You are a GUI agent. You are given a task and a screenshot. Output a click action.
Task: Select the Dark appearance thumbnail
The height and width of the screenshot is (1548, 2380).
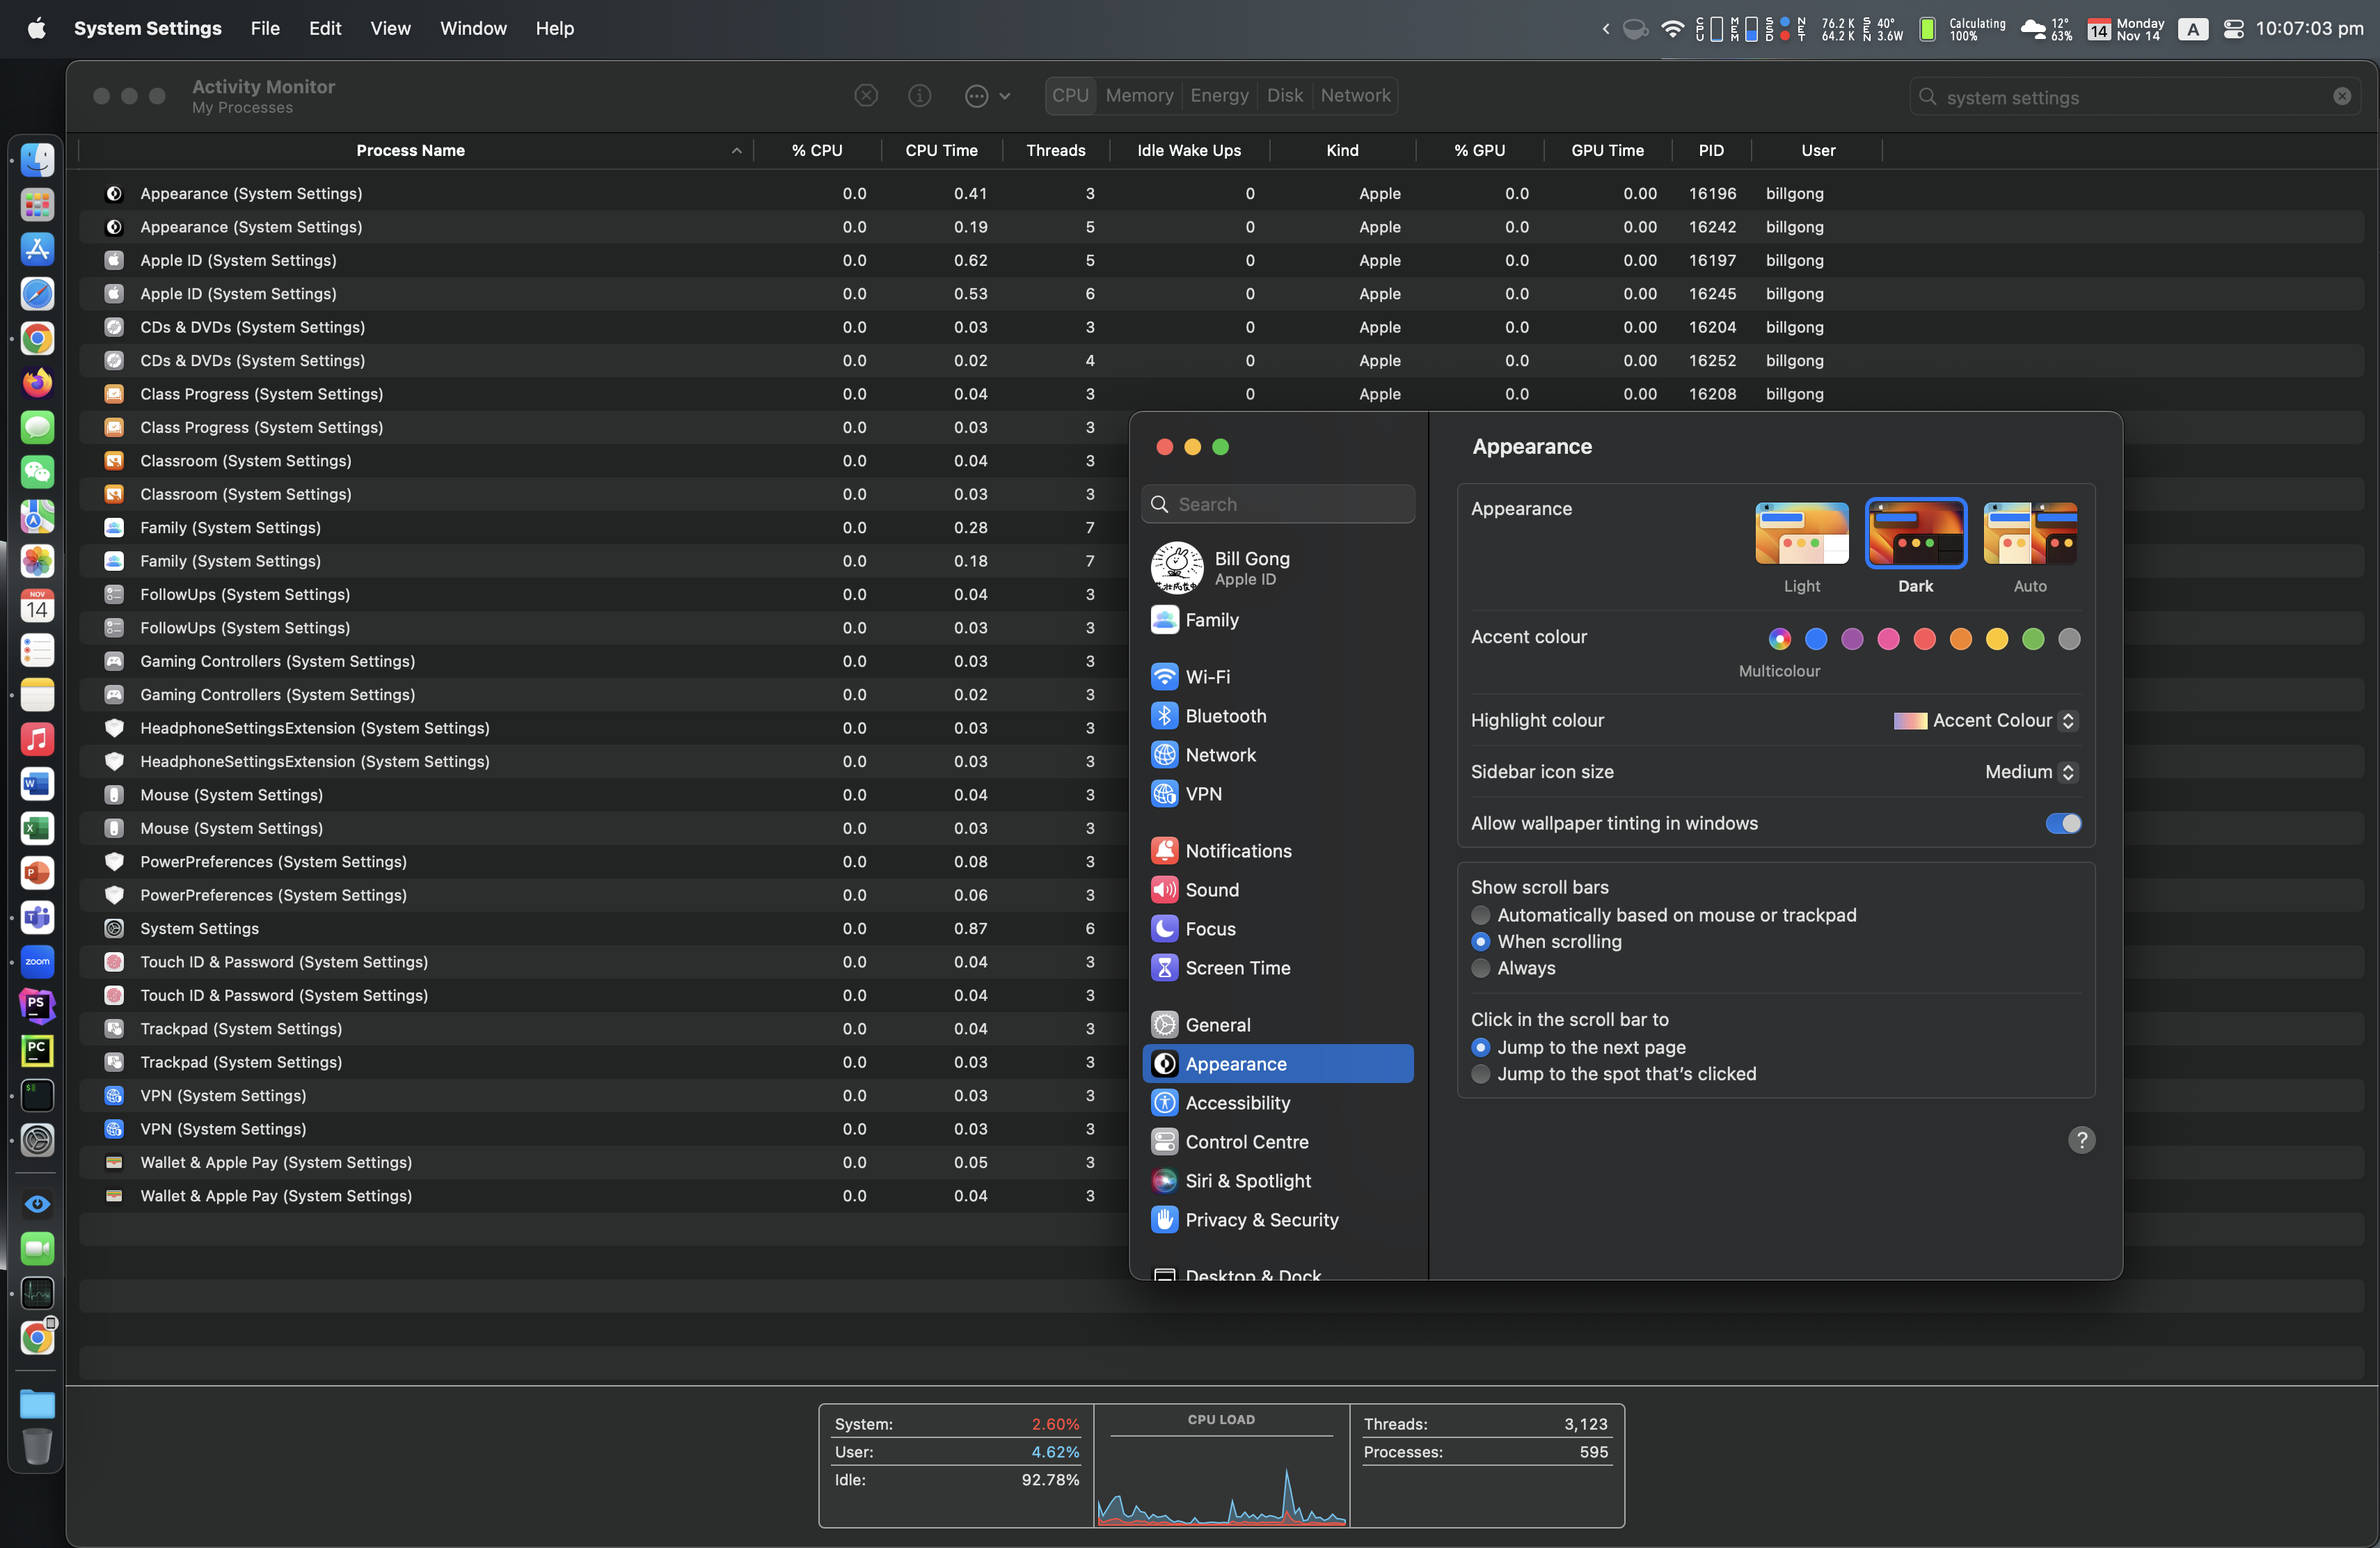click(1916, 534)
